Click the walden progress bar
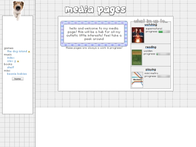 coord(163,54)
